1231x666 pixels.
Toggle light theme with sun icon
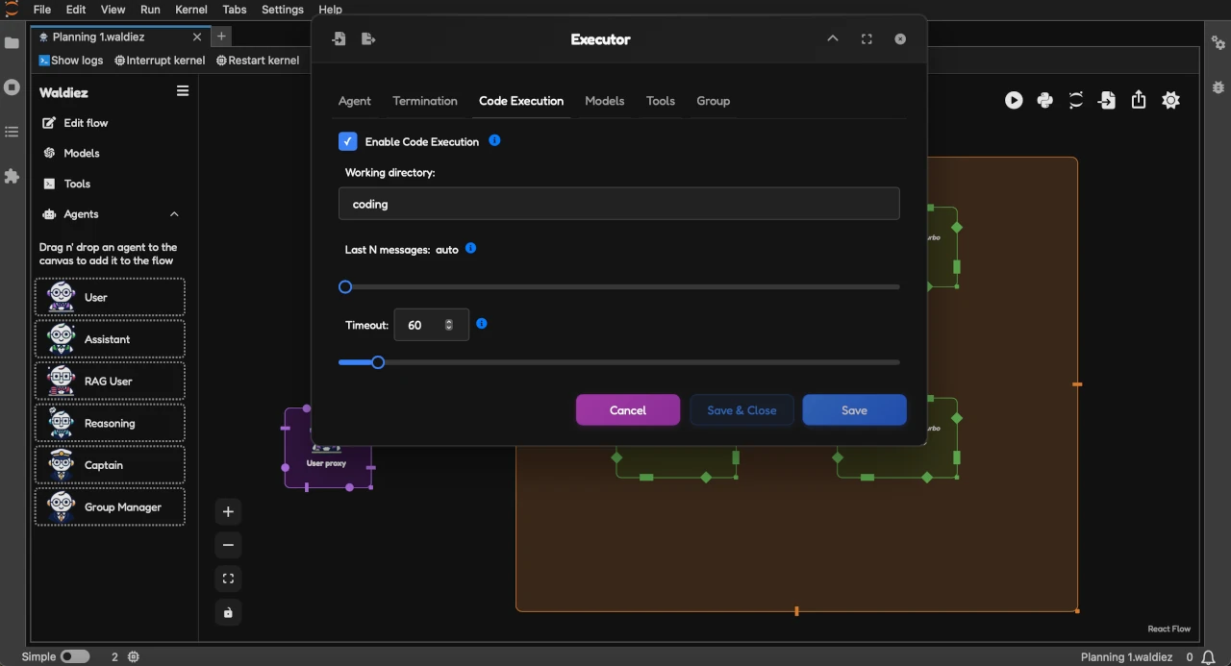click(x=1170, y=100)
